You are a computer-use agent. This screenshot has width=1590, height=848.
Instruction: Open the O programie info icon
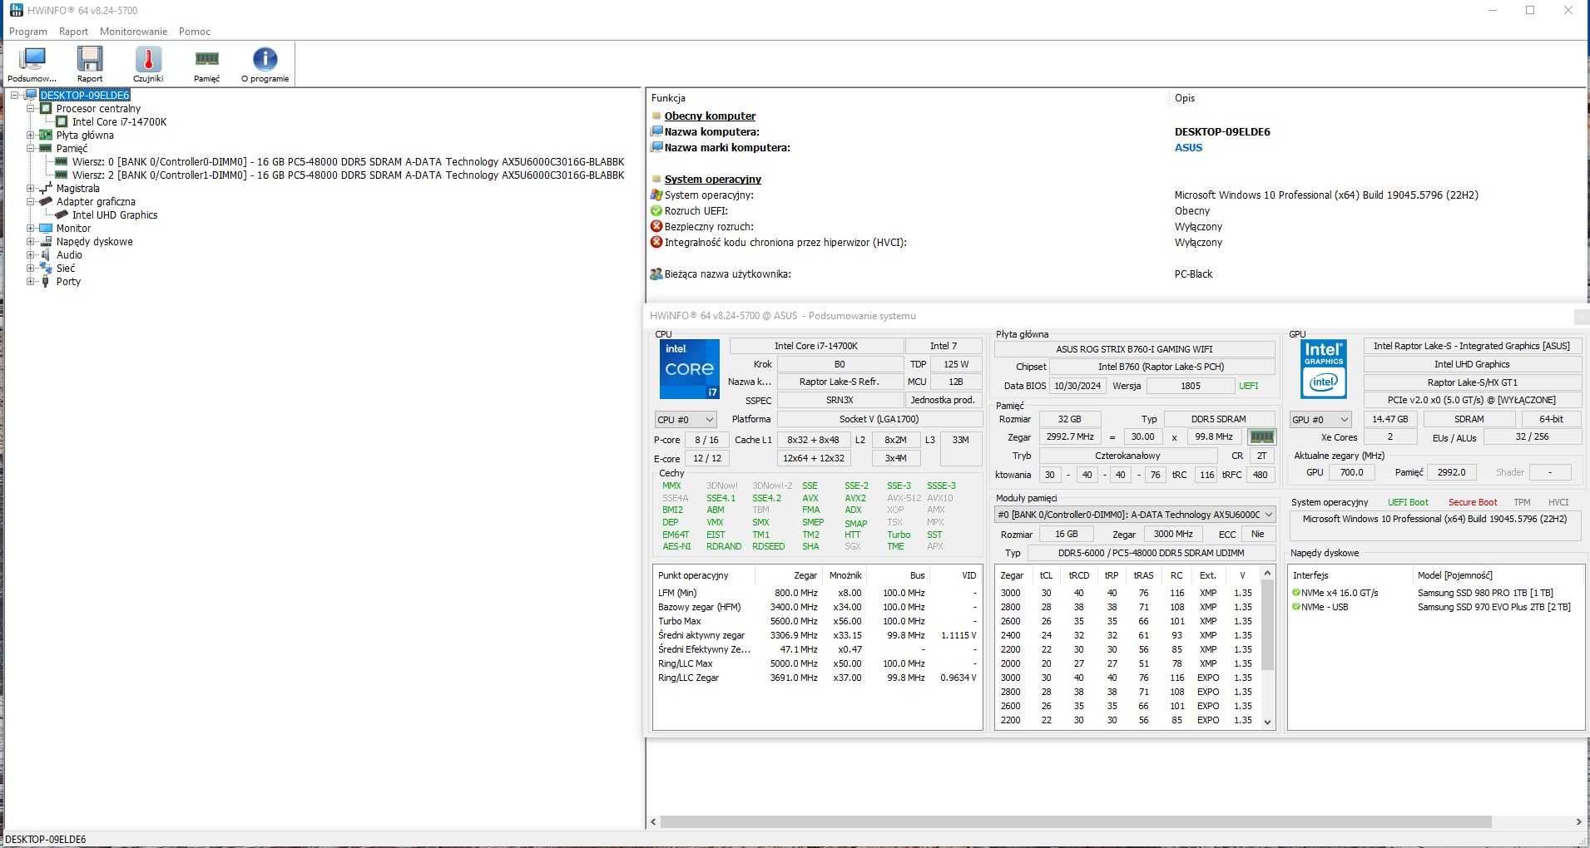[x=265, y=64]
